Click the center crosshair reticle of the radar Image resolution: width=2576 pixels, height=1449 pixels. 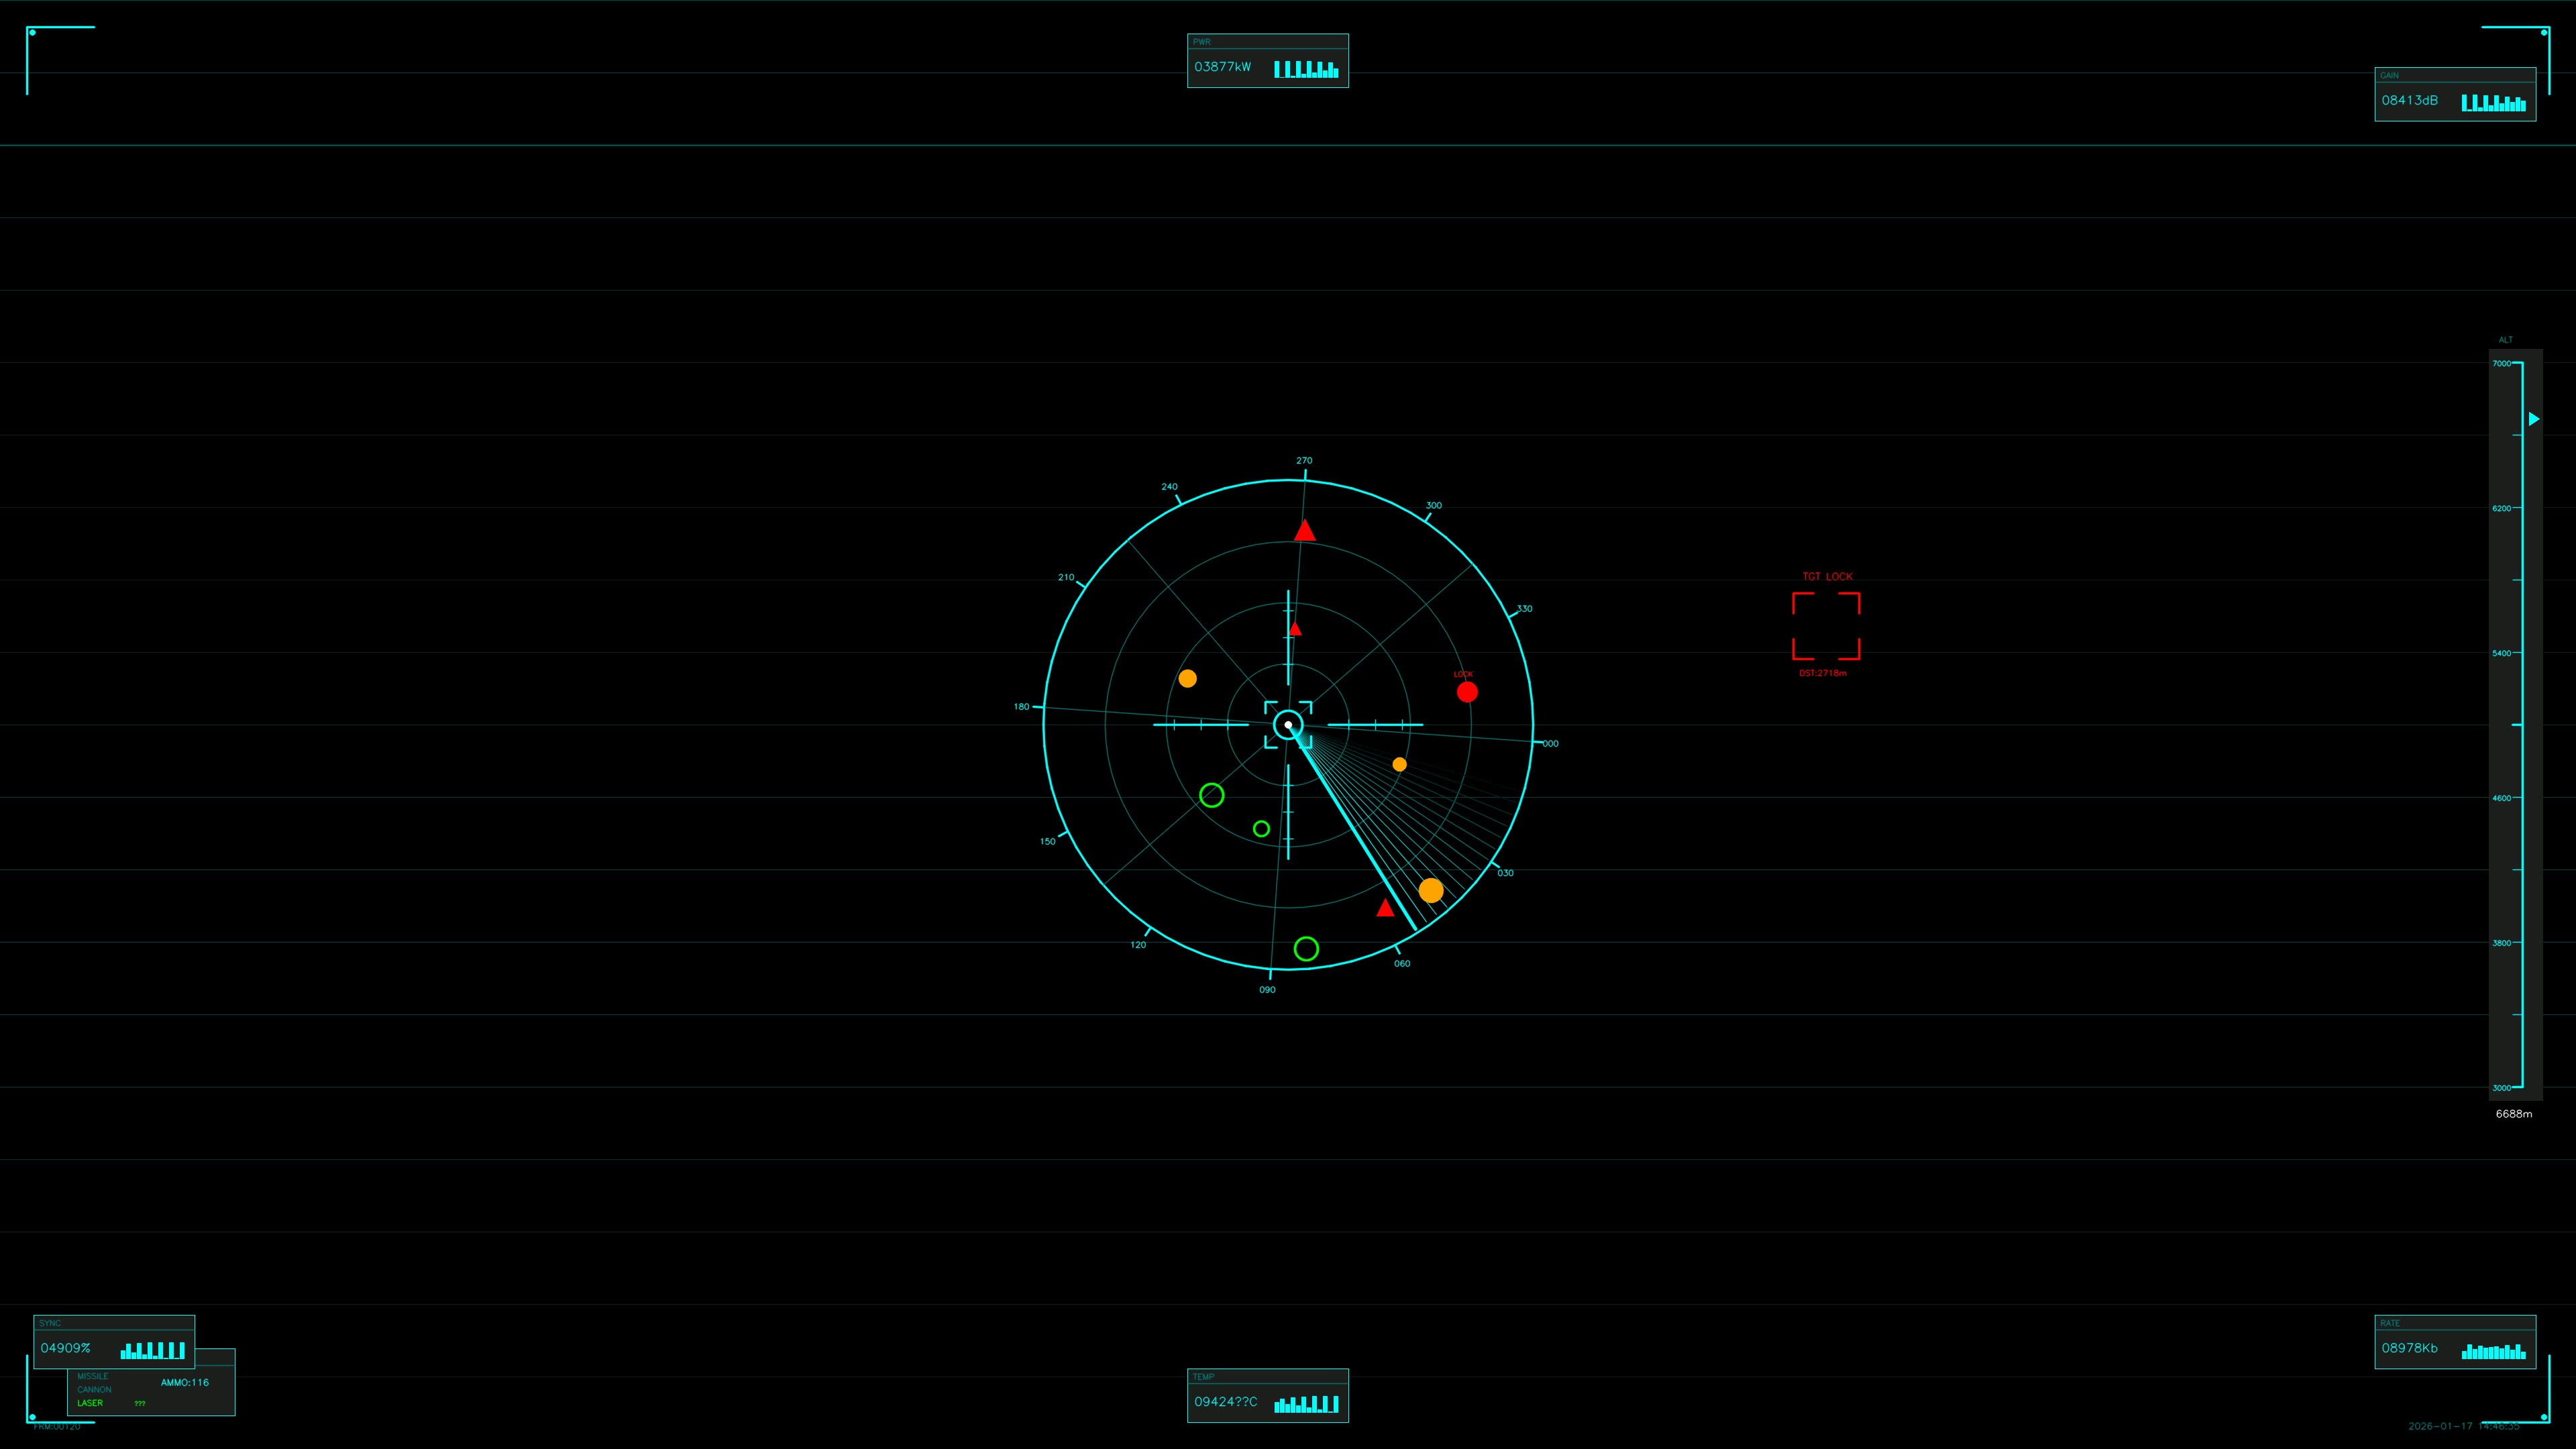pyautogui.click(x=1288, y=724)
